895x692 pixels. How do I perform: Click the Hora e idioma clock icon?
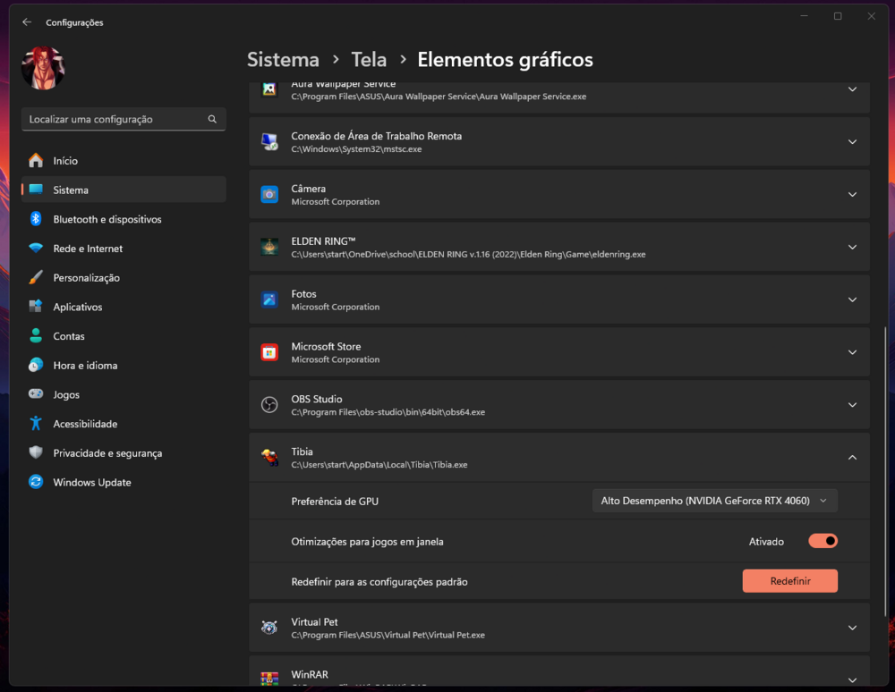click(x=36, y=365)
